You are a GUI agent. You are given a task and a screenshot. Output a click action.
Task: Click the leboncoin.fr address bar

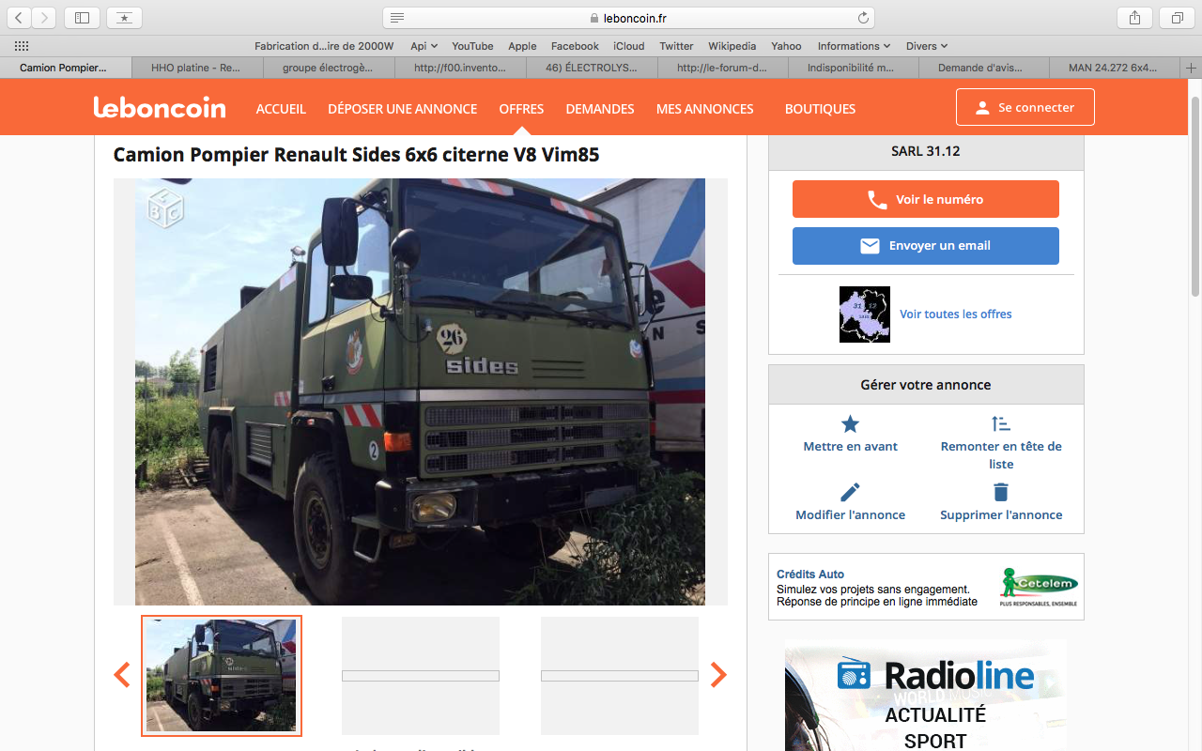tap(628, 18)
